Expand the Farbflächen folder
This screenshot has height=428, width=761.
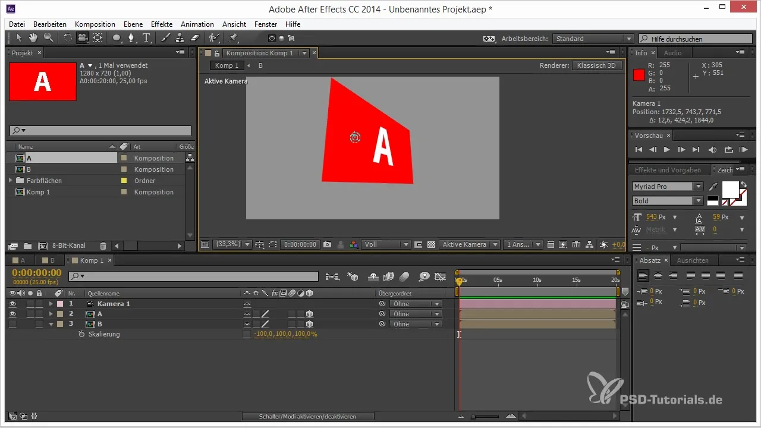(10, 181)
